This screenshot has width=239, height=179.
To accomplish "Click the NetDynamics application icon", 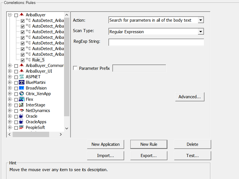I will tap(22, 110).
